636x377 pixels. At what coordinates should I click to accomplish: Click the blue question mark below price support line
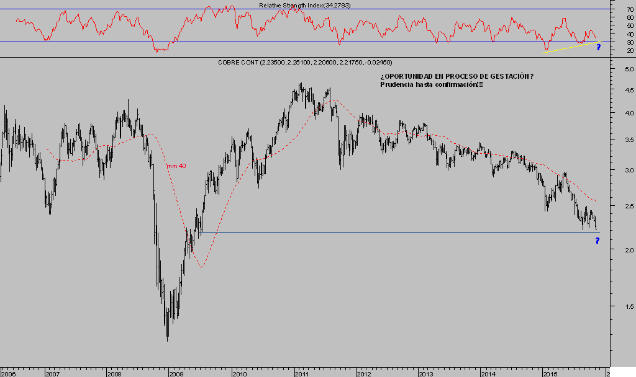coord(597,241)
